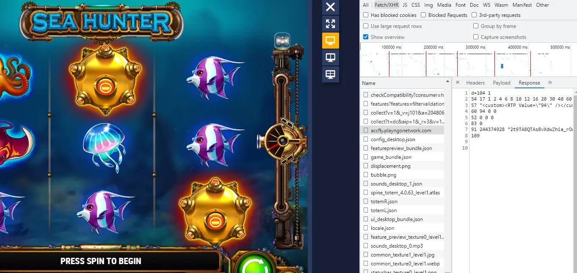This screenshot has width=577, height=273.
Task: Select the collect?t=dc request row
Action: click(402, 122)
